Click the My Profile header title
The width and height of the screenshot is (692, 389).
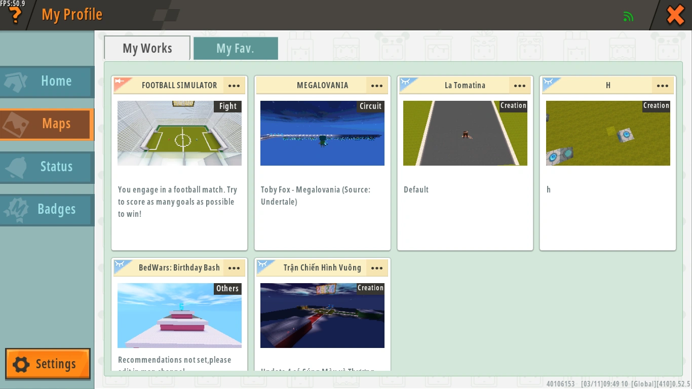[72, 15]
